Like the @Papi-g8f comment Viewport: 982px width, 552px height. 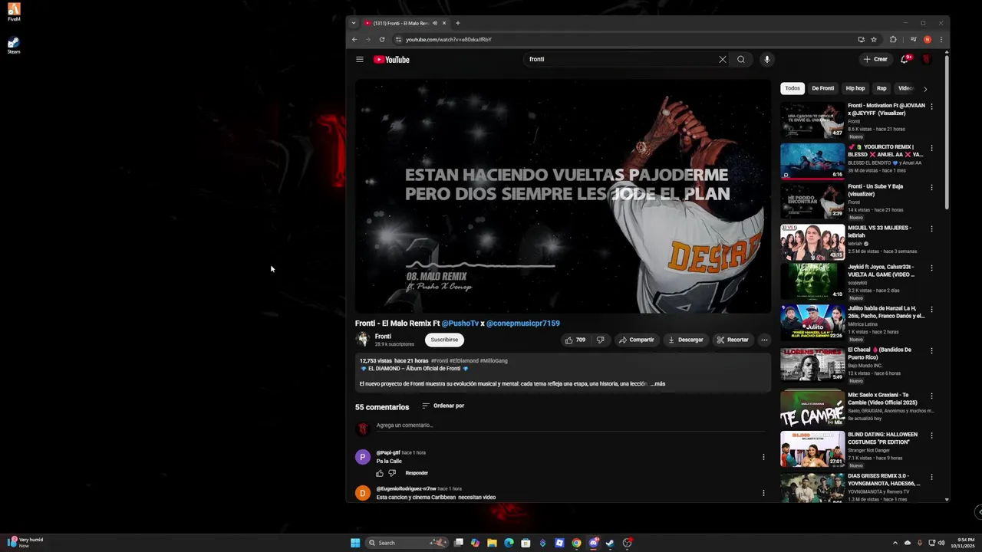379,473
